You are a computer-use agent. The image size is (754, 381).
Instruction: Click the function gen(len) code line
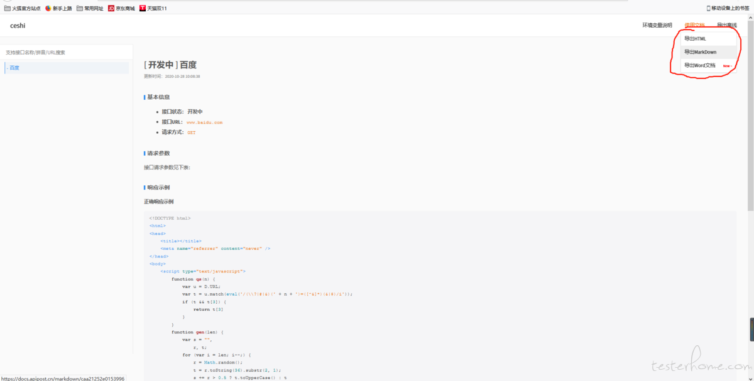[198, 332]
